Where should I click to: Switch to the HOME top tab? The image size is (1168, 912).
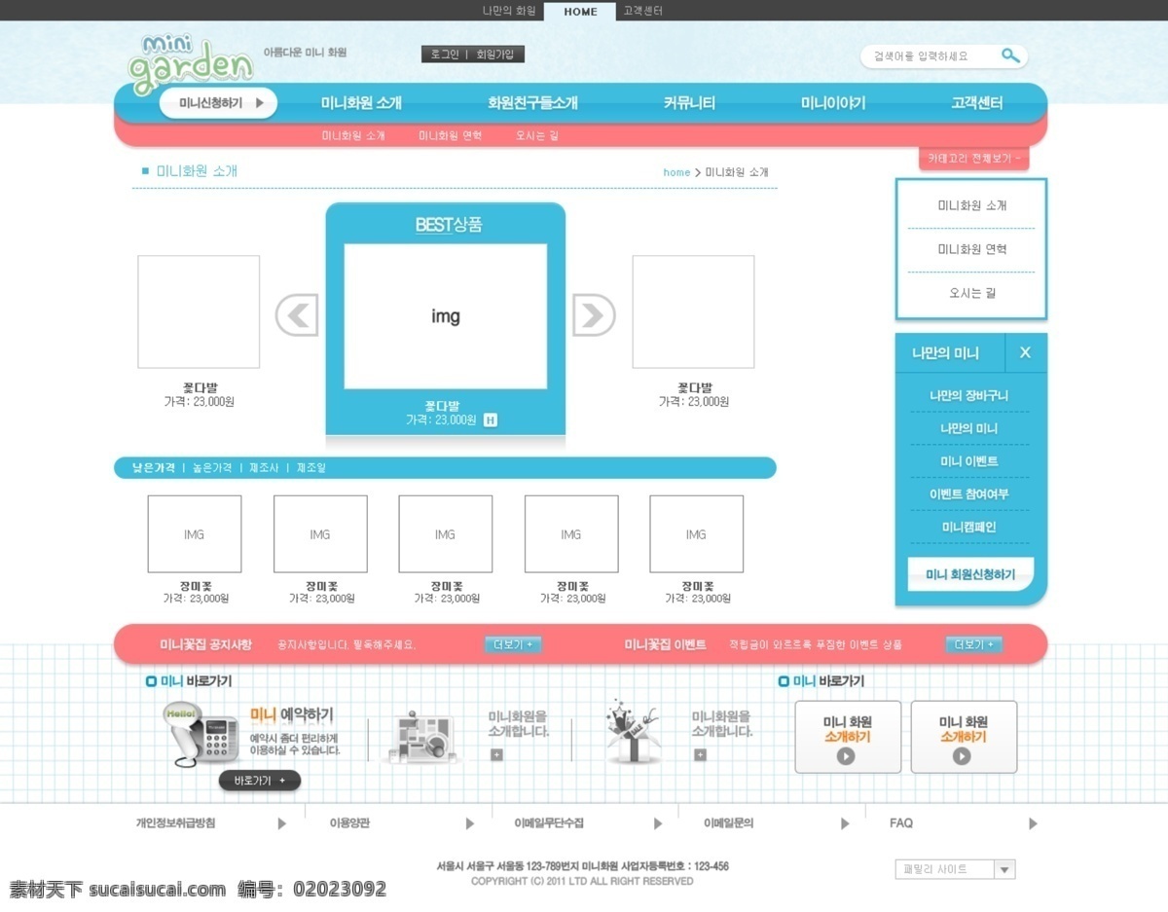click(x=580, y=12)
